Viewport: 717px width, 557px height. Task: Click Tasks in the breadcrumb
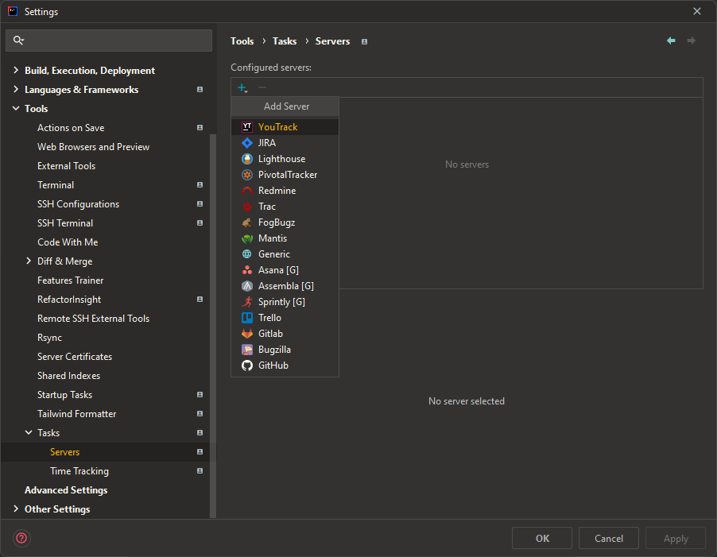[285, 41]
